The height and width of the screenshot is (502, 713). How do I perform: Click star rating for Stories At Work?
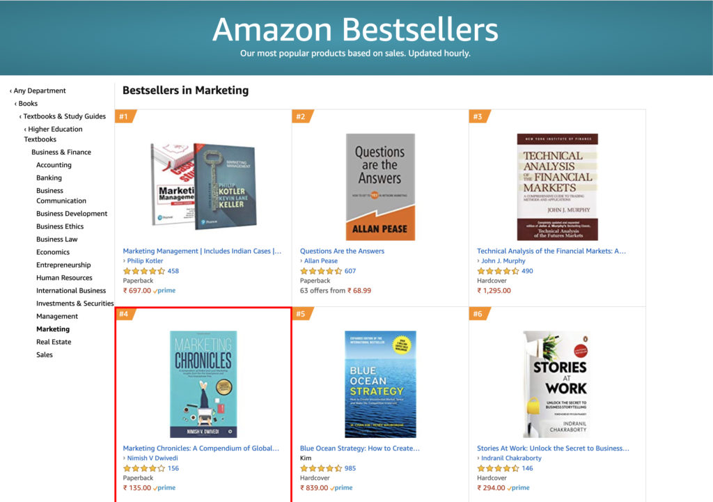coord(498,469)
